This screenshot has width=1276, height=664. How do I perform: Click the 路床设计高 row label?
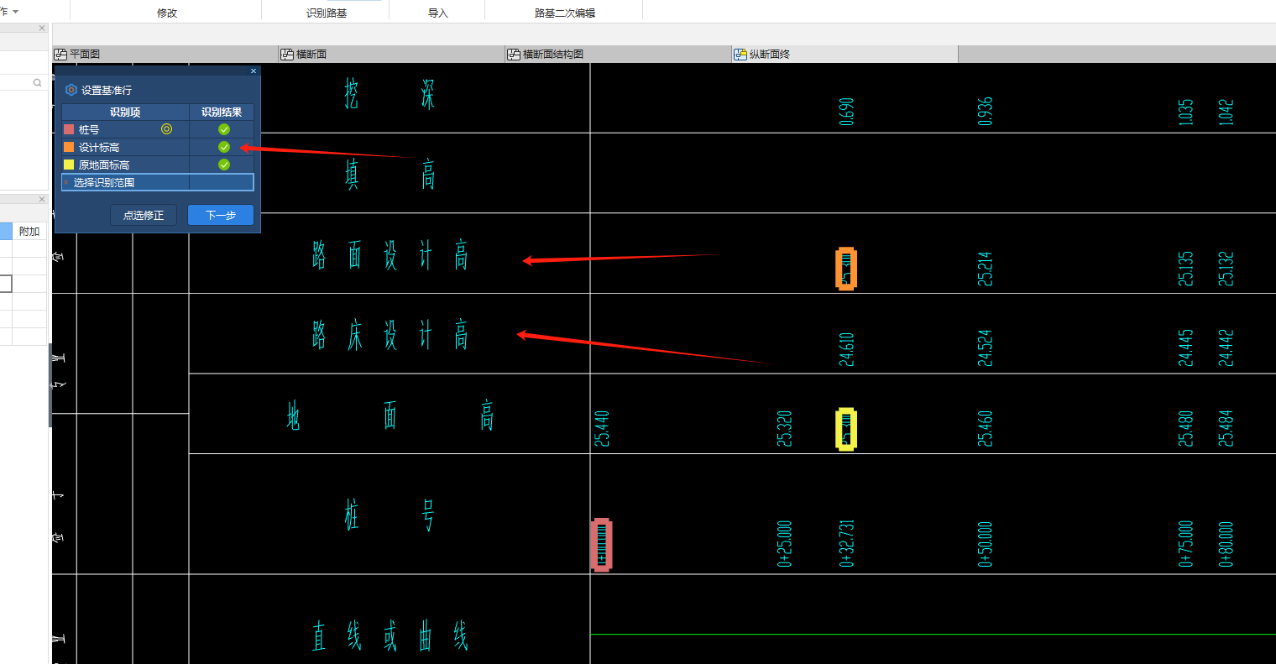pyautogui.click(x=390, y=335)
